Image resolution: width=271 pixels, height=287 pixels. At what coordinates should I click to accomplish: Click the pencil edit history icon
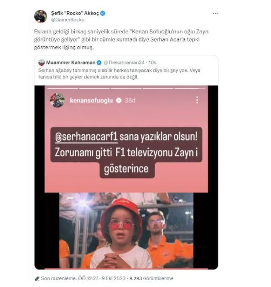pyautogui.click(x=37, y=279)
